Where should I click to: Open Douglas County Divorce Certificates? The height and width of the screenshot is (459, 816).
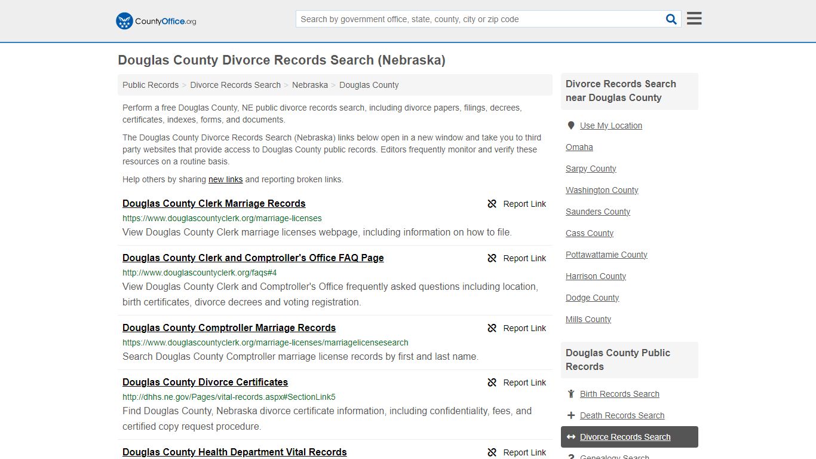(205, 382)
